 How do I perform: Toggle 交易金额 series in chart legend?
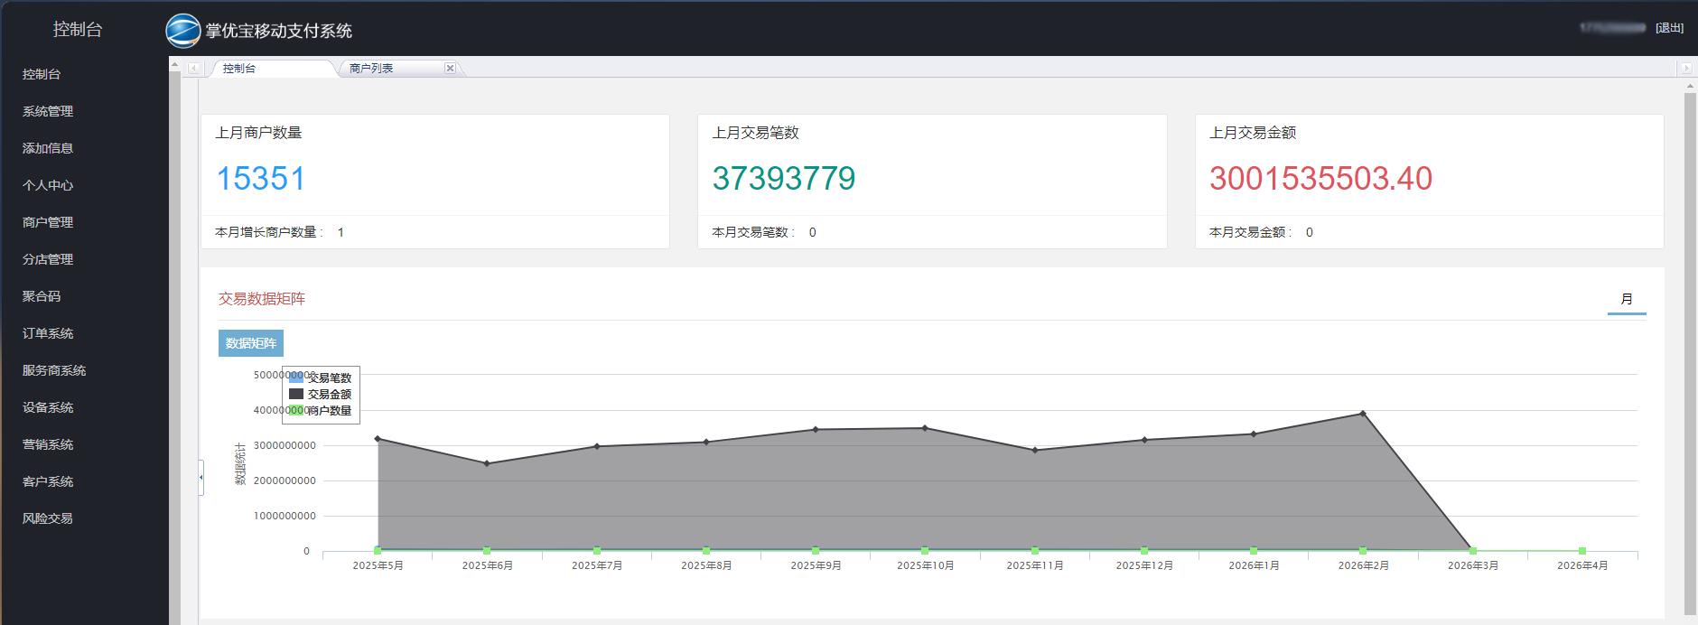coord(321,394)
